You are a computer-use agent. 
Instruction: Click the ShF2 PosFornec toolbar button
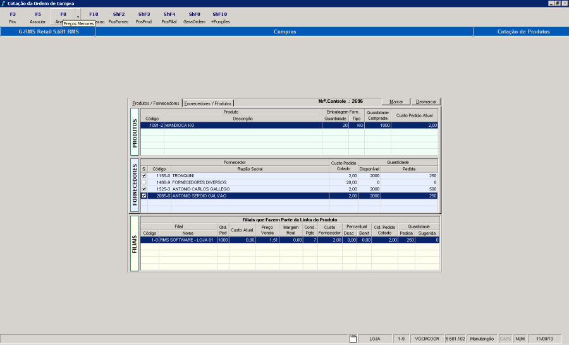119,18
